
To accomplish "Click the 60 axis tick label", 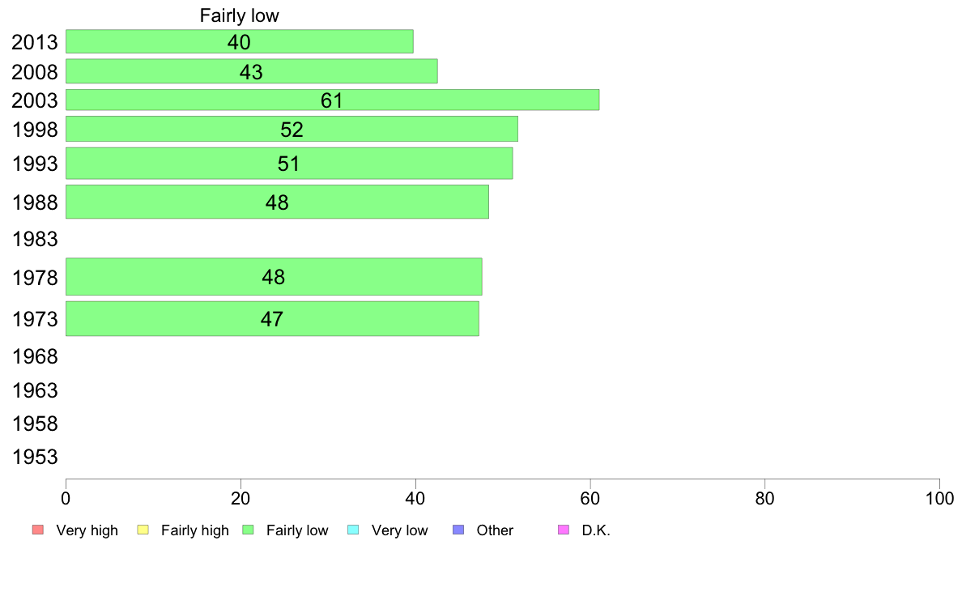I will coord(590,498).
